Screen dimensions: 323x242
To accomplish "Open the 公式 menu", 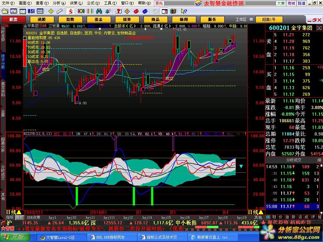I will pyautogui.click(x=92, y=3).
